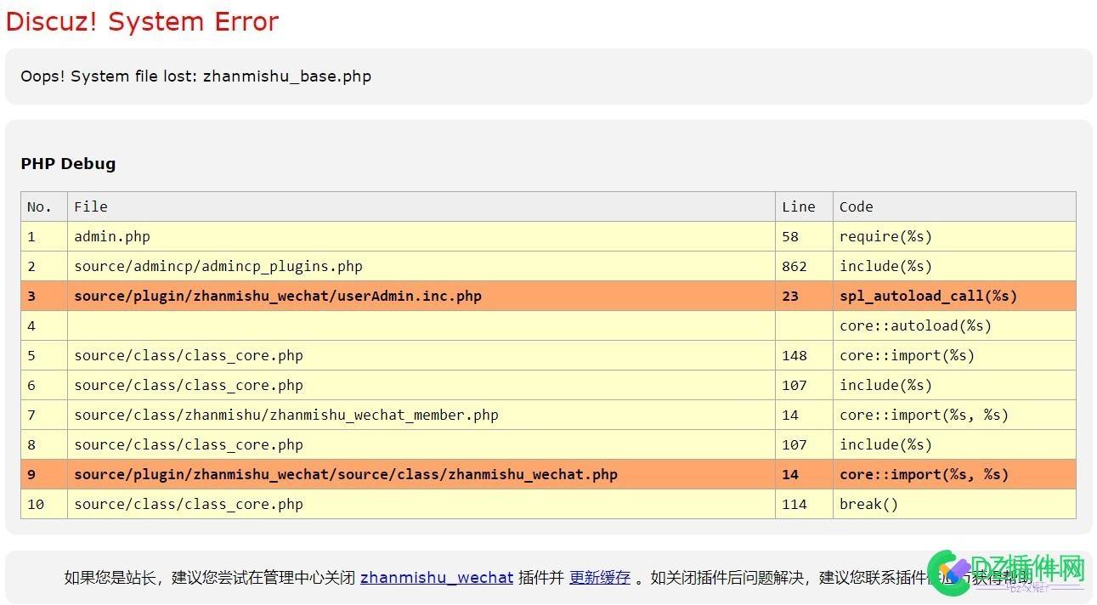Select the admin.php row in the trace
The height and width of the screenshot is (605, 1097).
(x=111, y=236)
